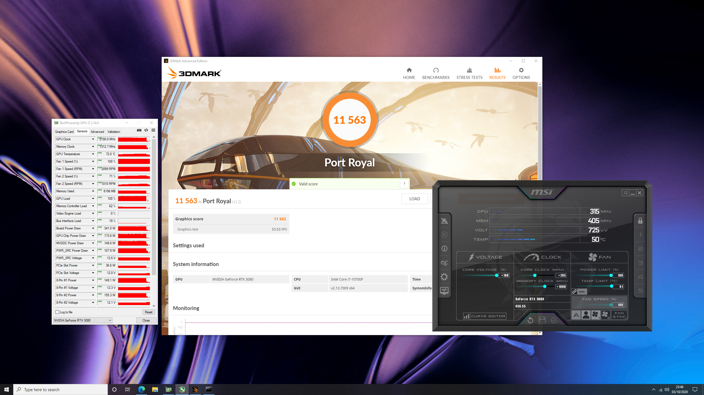This screenshot has width=704, height=395.
Task: Click the Memory Clock slider handle
Action: pos(545,287)
